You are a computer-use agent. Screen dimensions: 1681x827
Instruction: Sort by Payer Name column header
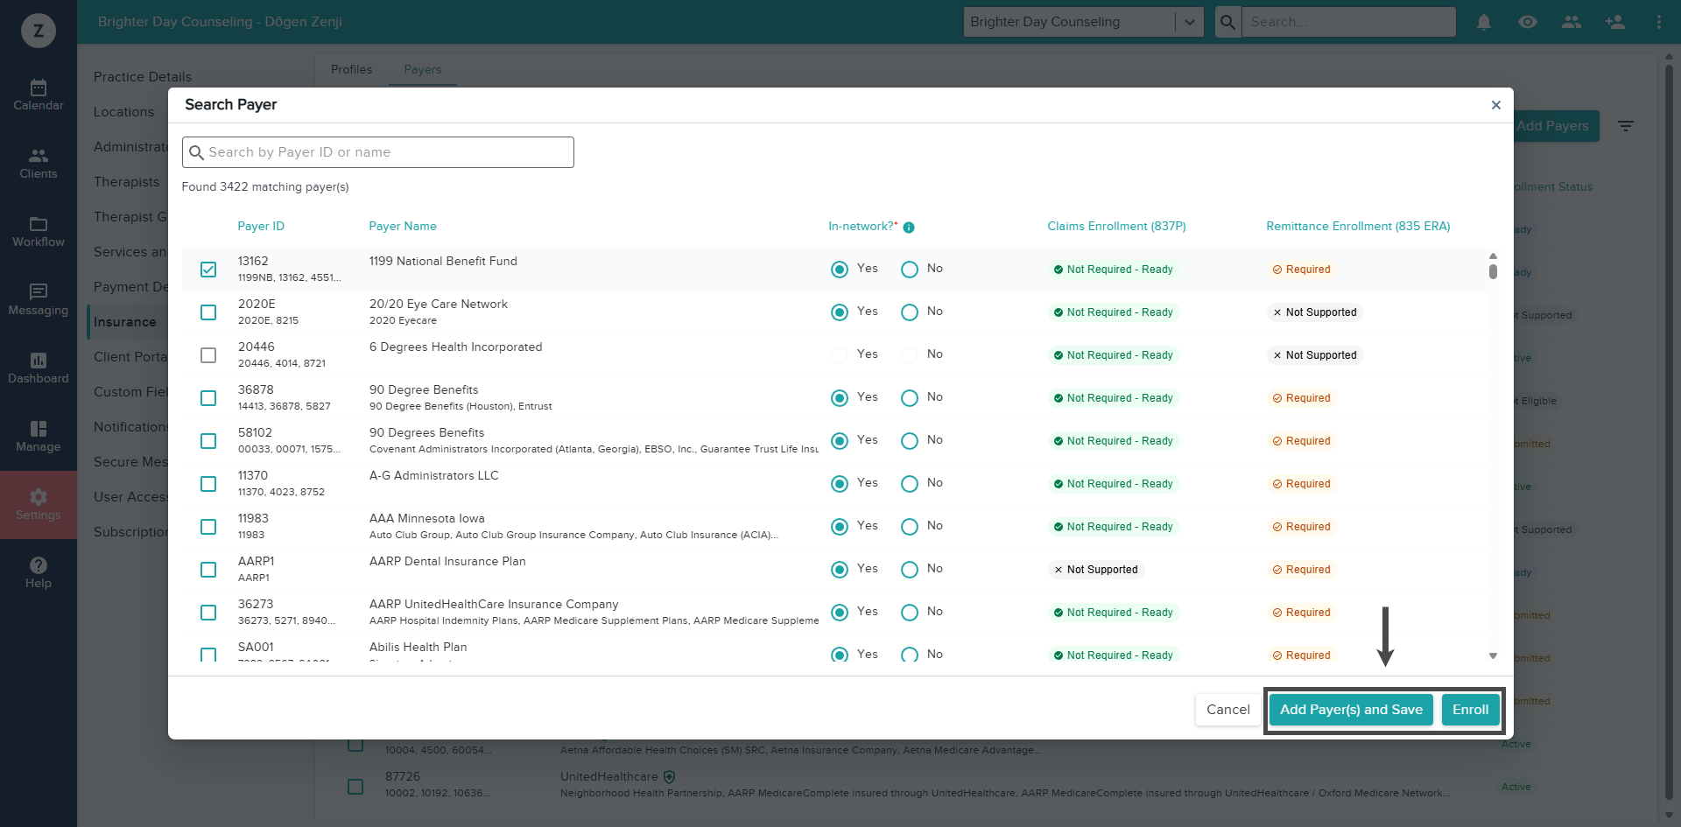pyautogui.click(x=403, y=227)
